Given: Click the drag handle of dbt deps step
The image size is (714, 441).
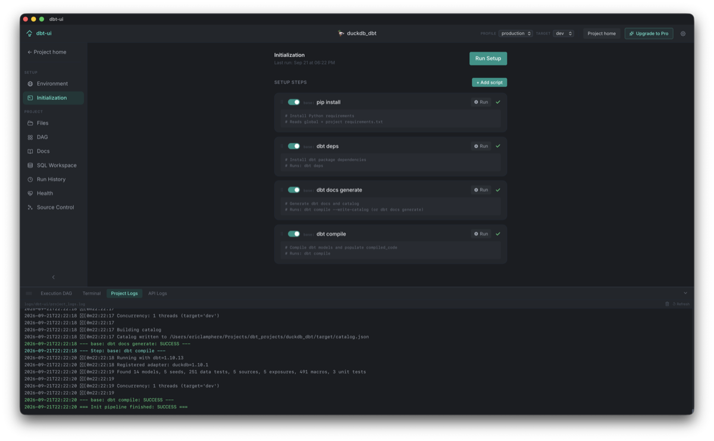Looking at the screenshot, I should coord(282,146).
